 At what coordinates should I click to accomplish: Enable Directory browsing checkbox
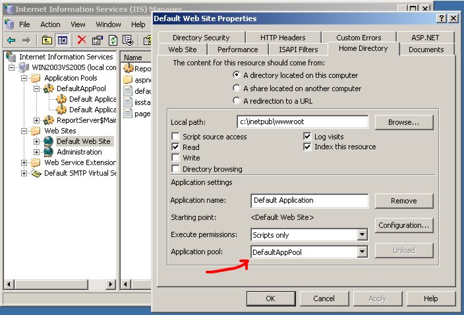(175, 169)
